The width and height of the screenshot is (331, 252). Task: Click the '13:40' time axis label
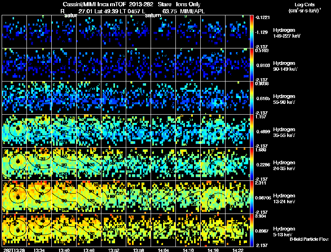[x=64, y=250]
